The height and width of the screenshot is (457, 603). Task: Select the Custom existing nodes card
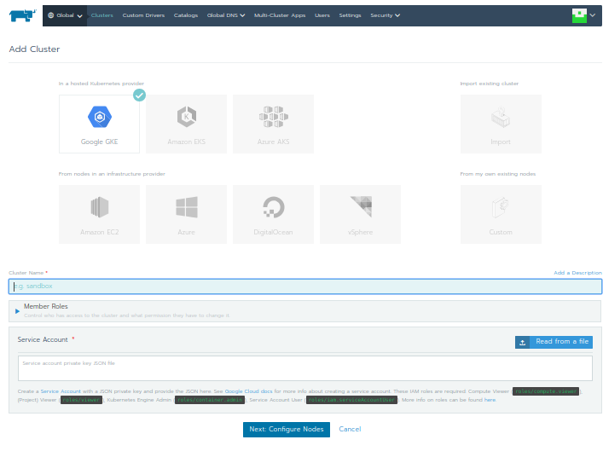501,215
